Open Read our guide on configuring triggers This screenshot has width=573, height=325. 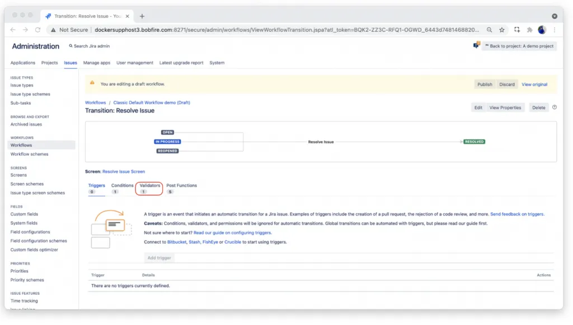[x=232, y=233]
